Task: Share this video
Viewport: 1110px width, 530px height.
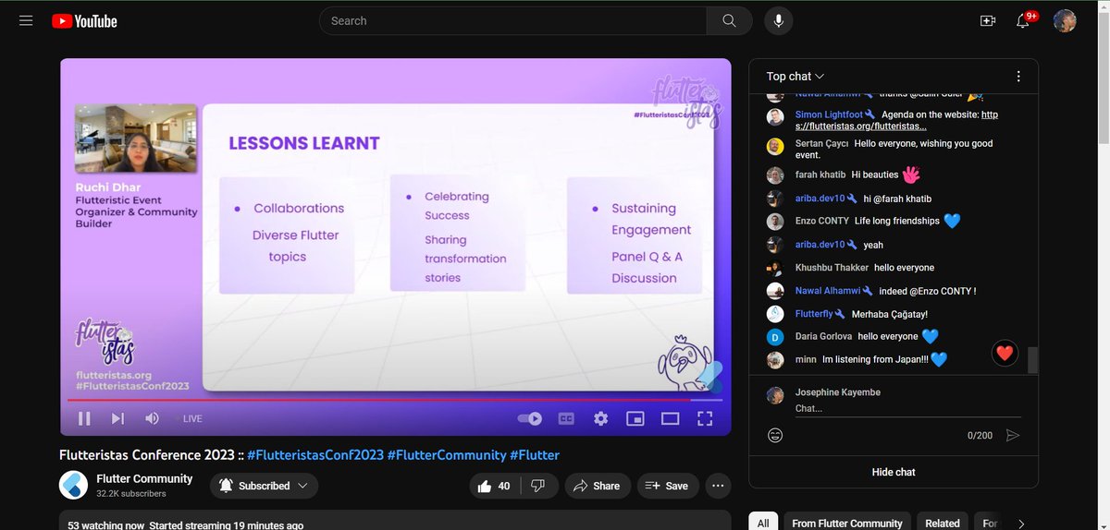Action: 598,486
